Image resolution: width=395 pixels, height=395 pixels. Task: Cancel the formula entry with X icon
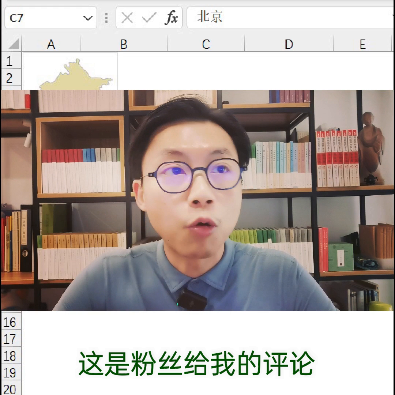(127, 18)
